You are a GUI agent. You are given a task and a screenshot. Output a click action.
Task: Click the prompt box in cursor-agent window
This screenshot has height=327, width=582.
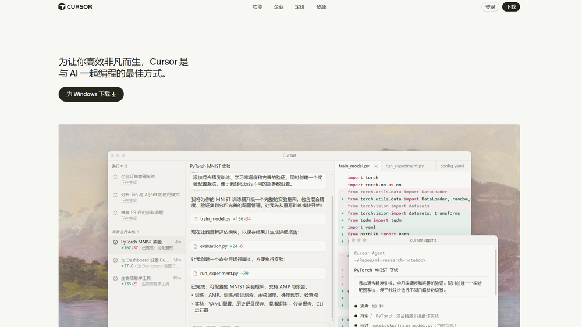click(x=421, y=287)
